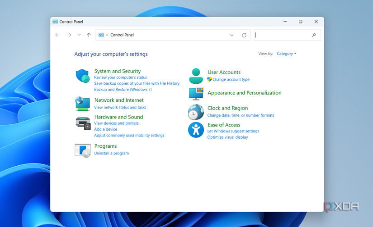Select the Add a device link
This screenshot has height=227, width=373.
coord(106,129)
